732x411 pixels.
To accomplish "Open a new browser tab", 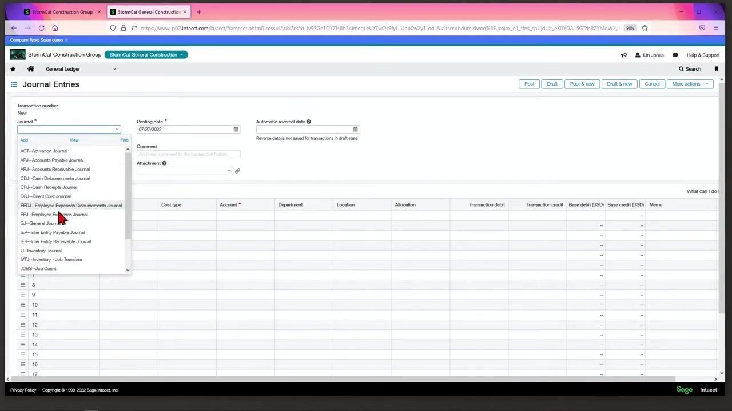I will (x=199, y=12).
